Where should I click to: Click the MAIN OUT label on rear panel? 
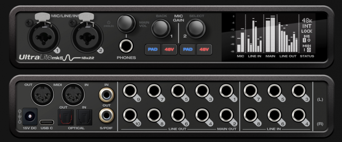pos(227,129)
